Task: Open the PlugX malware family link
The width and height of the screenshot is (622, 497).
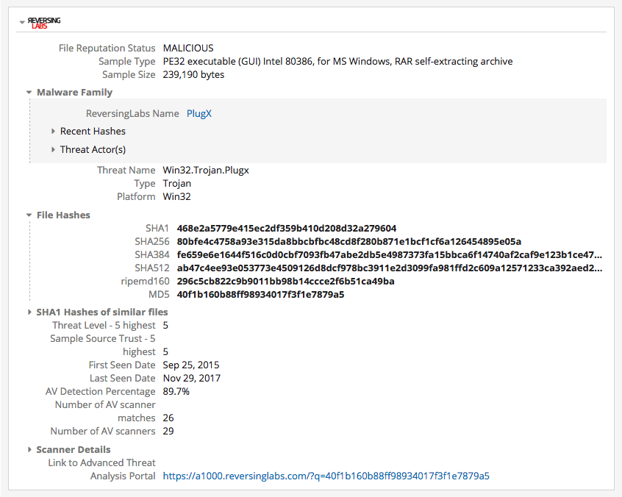Action: 199,113
